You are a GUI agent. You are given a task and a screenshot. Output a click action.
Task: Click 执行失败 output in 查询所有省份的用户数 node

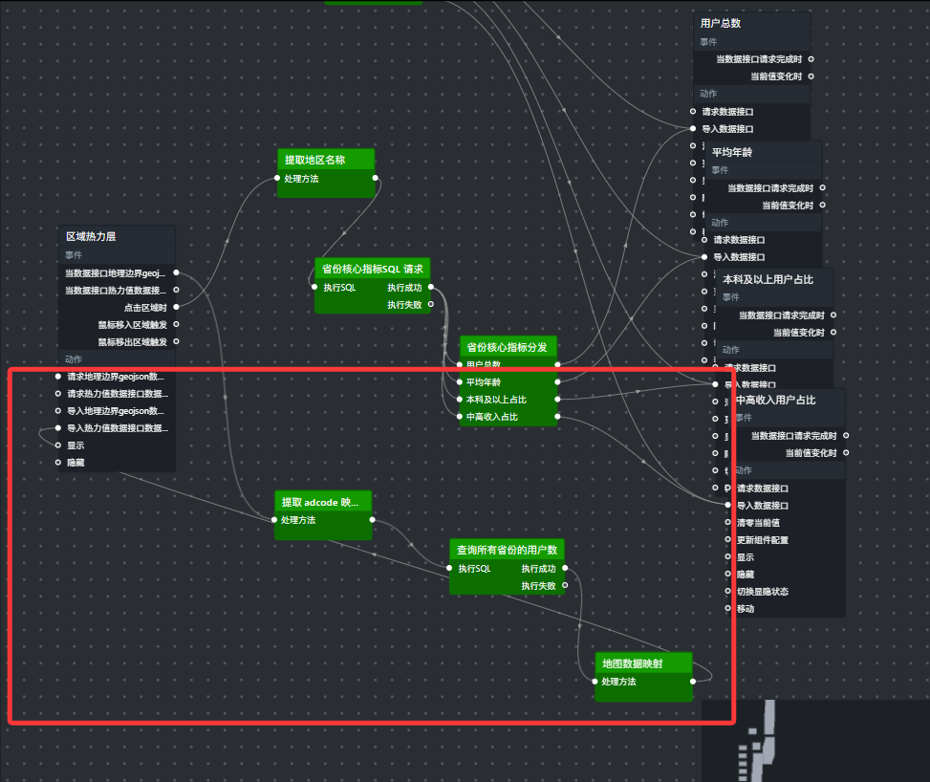[x=538, y=586]
